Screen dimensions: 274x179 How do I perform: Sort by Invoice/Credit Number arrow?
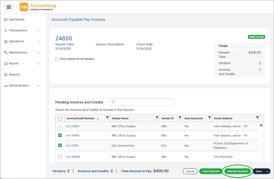98,118
